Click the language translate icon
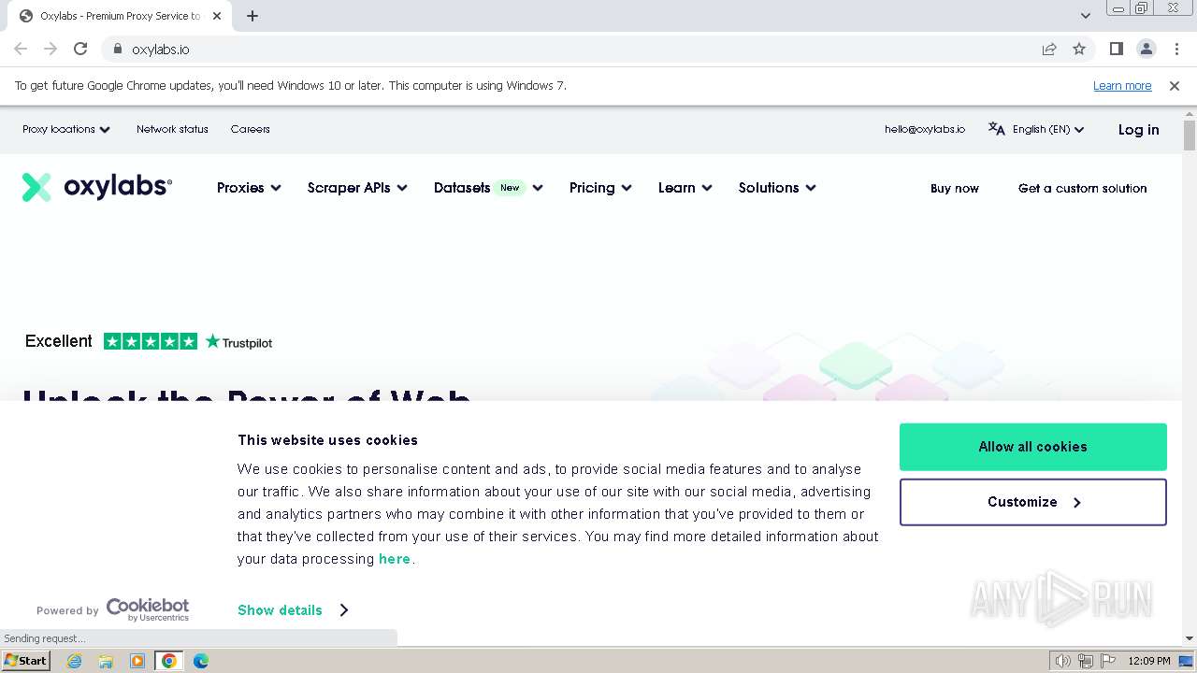This screenshot has width=1197, height=673. coord(997,129)
